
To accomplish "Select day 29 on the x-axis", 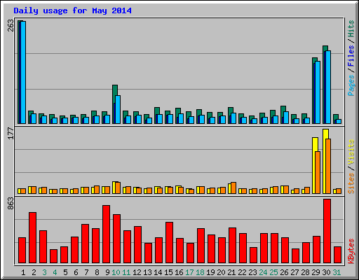I will [316, 272].
